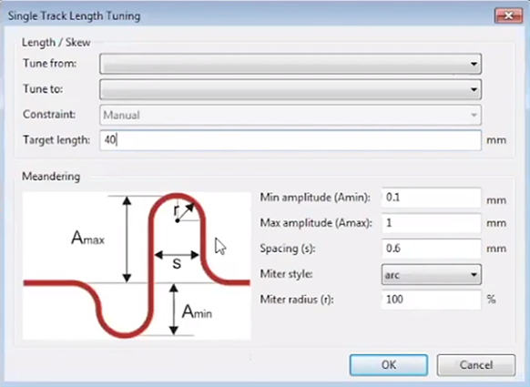Open the Tune to dropdown
This screenshot has height=387, width=530.
click(x=290, y=89)
